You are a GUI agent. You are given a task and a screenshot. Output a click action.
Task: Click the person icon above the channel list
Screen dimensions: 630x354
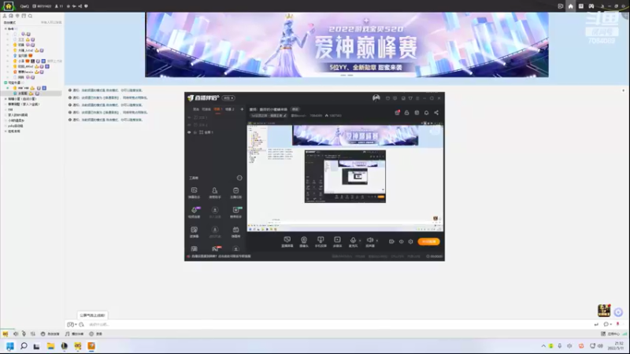(5, 16)
